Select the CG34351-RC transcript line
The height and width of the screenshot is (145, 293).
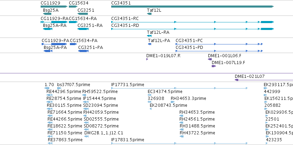192,22
